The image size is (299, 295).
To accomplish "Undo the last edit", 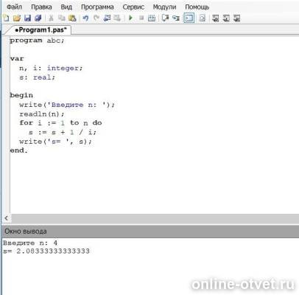I will pos(85,18).
